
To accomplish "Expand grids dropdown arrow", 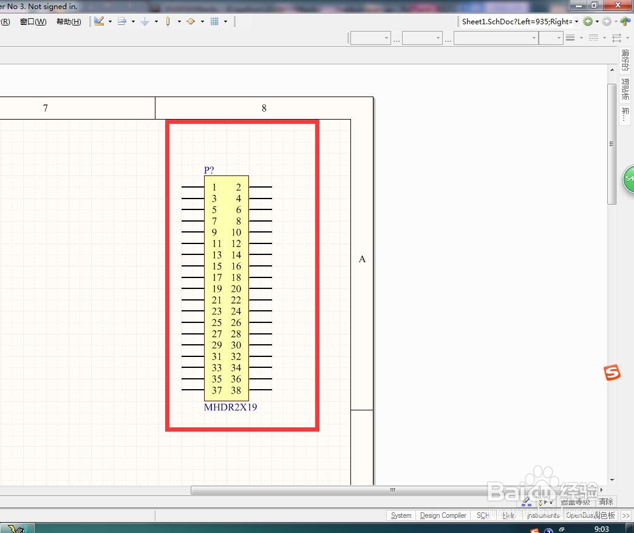I will [225, 21].
